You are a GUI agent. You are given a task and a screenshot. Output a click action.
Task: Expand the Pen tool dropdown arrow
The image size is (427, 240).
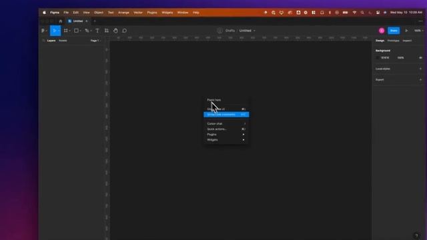[91, 31]
